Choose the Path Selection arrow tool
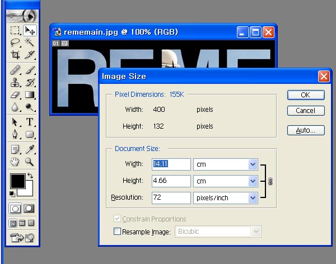The image size is (336, 264). [x=15, y=122]
